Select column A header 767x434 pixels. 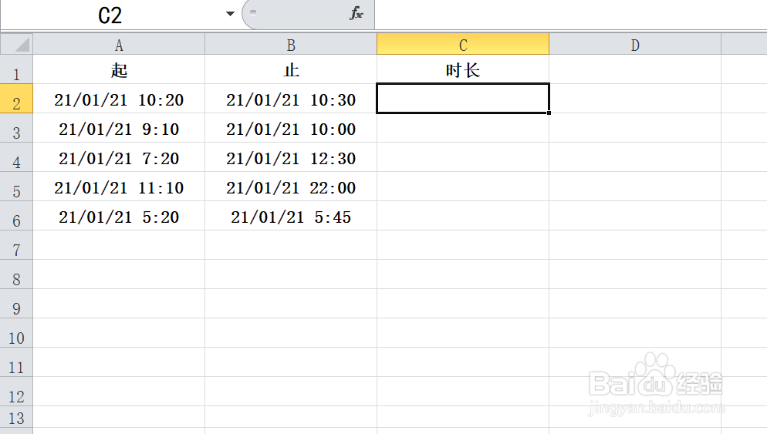(119, 45)
